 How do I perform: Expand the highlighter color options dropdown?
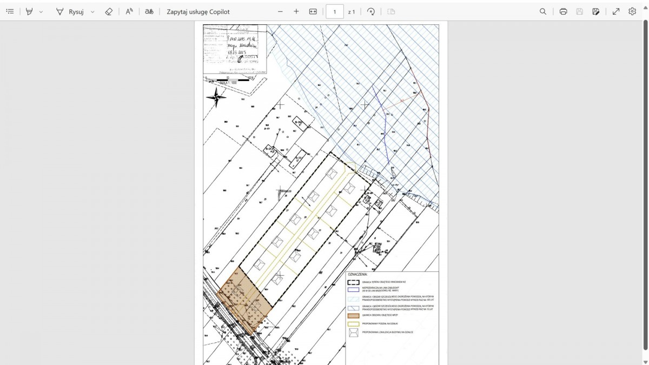tap(41, 11)
